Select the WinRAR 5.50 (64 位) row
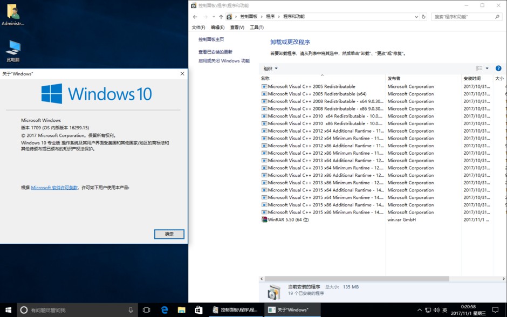The image size is (507, 317). 383,220
